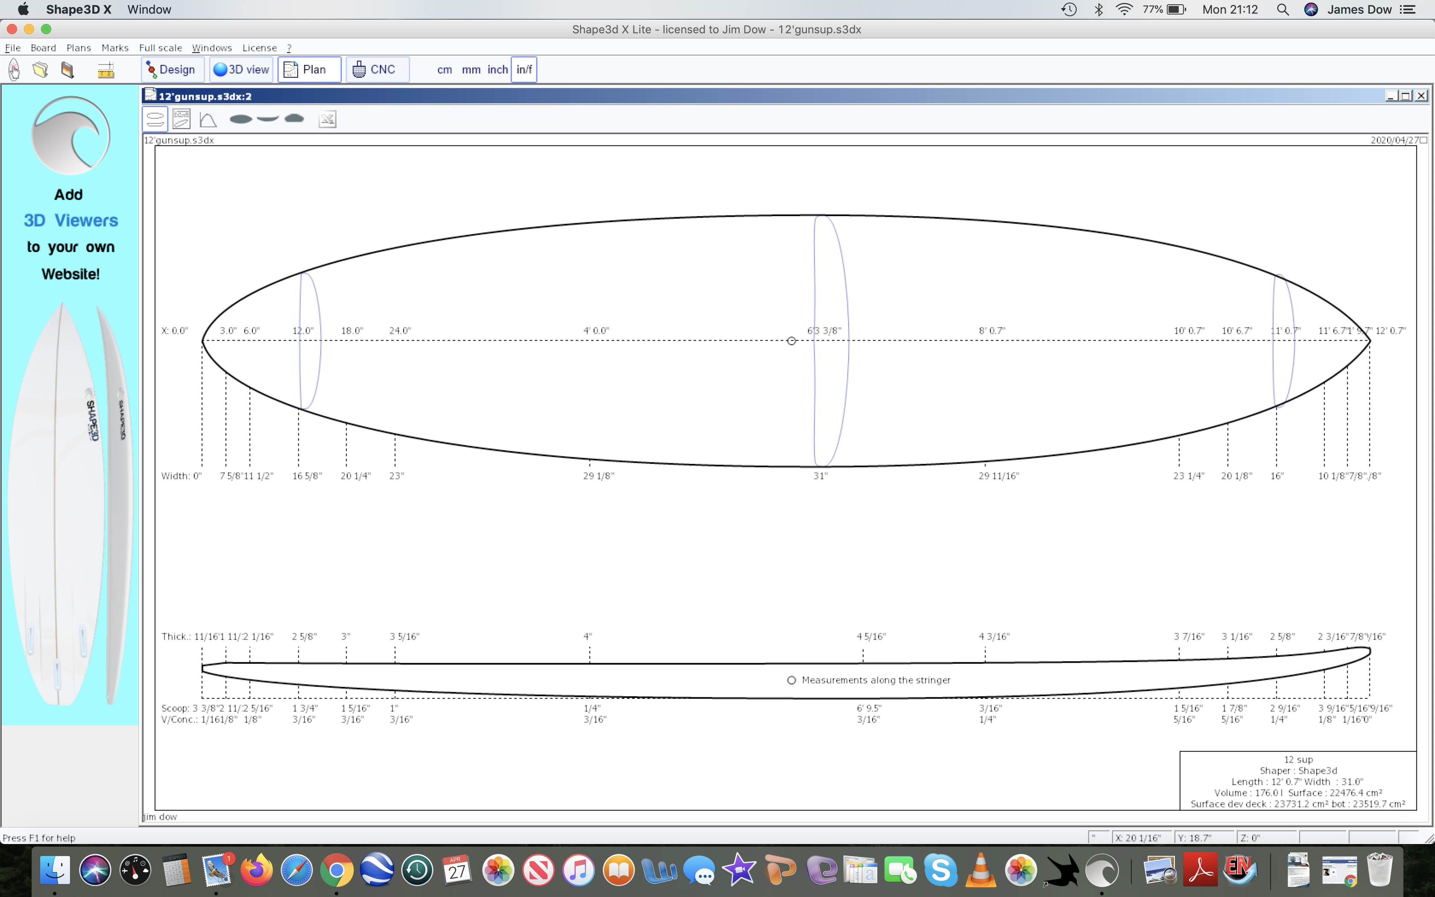The image size is (1435, 897).
Task: Select the outline and profile plan icon
Action: click(x=155, y=119)
